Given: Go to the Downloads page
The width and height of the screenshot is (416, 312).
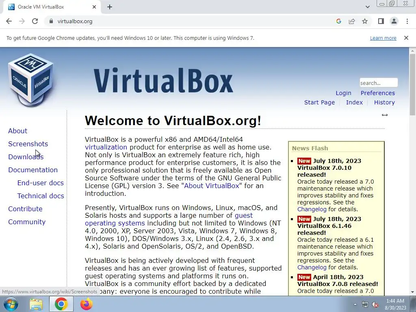Looking at the screenshot, I should click(26, 157).
